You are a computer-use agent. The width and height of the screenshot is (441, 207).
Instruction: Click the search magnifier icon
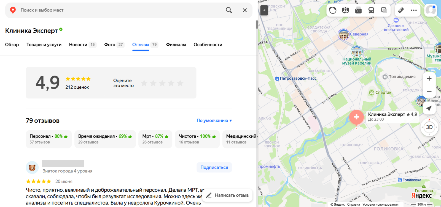click(229, 10)
